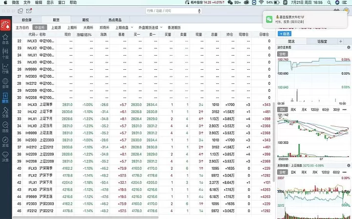Click the 代码 column sort arrow
This screenshot has height=219, width=352.
point(37,35)
